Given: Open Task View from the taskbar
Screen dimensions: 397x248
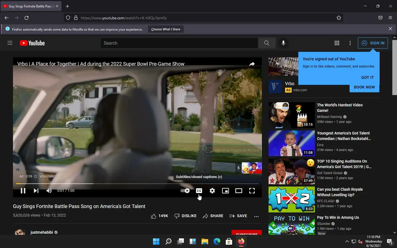Looking at the screenshot, I should 180,241.
